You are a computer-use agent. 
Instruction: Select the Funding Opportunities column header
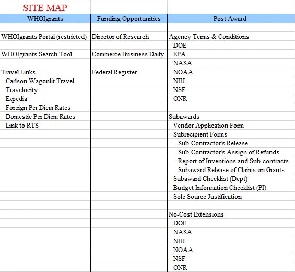click(129, 18)
